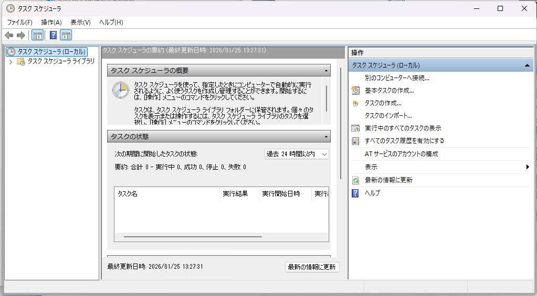Expand the タスク スケジューラ ライブラリ tree node
Viewport: 537px width, 296px height.
(x=10, y=61)
